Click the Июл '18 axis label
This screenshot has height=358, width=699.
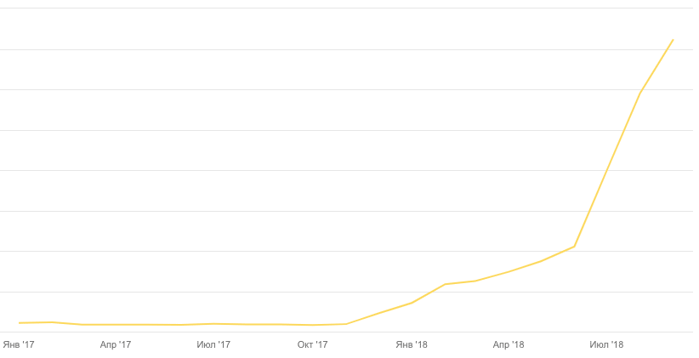pyautogui.click(x=606, y=344)
